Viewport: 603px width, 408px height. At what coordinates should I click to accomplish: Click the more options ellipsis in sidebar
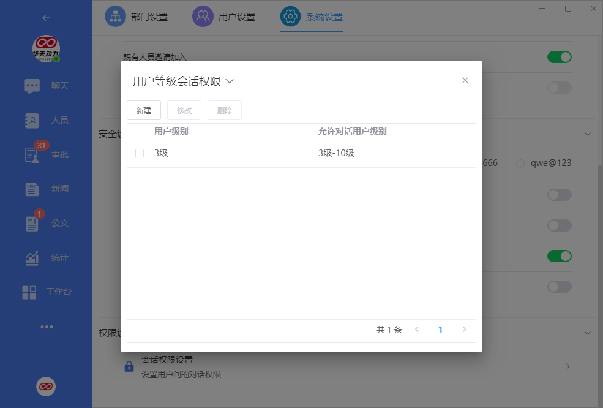(x=47, y=327)
